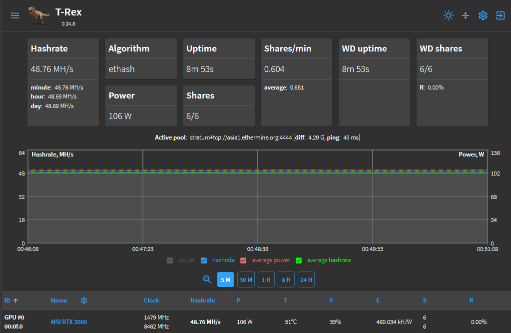Sort table by Hashrate column header
This screenshot has width=511, height=333.
click(203, 300)
